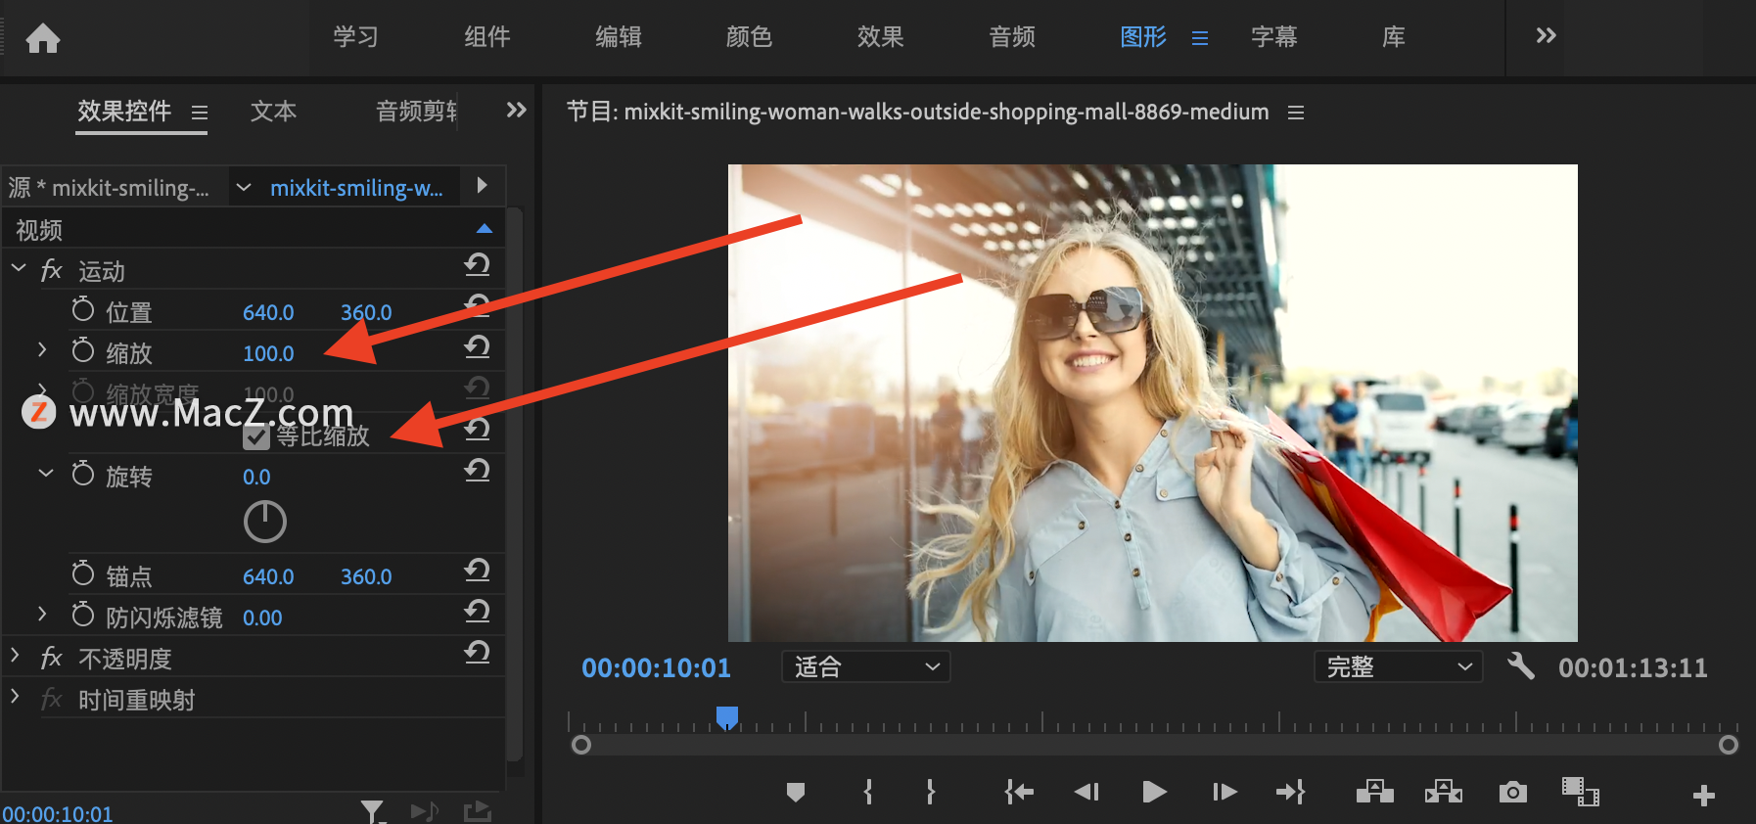
Task: Click the rotation dial control
Action: point(265,522)
